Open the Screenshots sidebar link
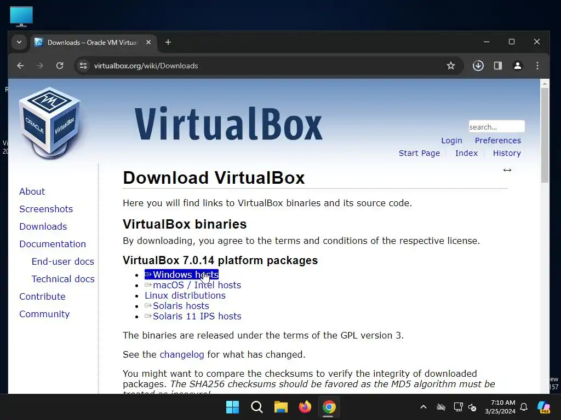 point(46,209)
